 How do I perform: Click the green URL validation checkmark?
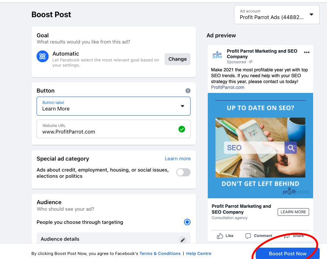click(182, 129)
